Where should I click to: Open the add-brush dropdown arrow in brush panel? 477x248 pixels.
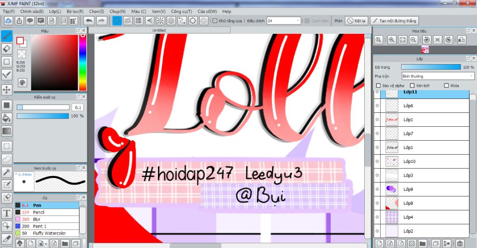pos(46,243)
